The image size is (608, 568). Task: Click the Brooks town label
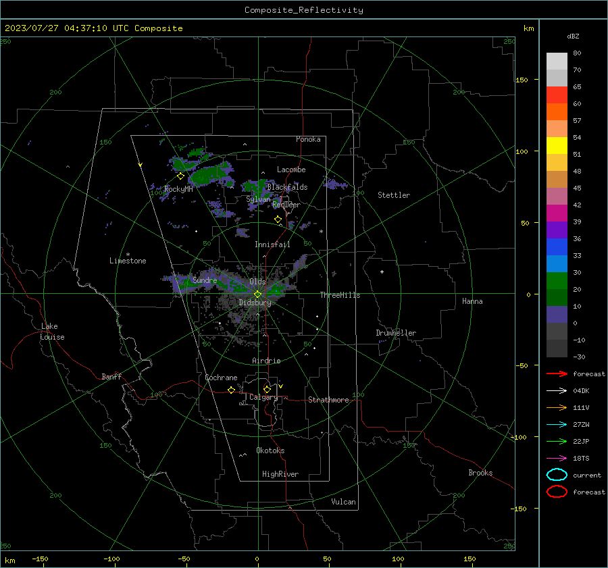point(480,473)
